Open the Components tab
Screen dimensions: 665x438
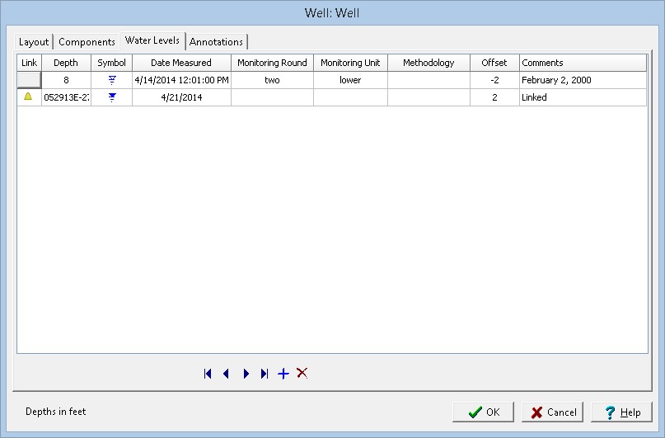tap(87, 42)
